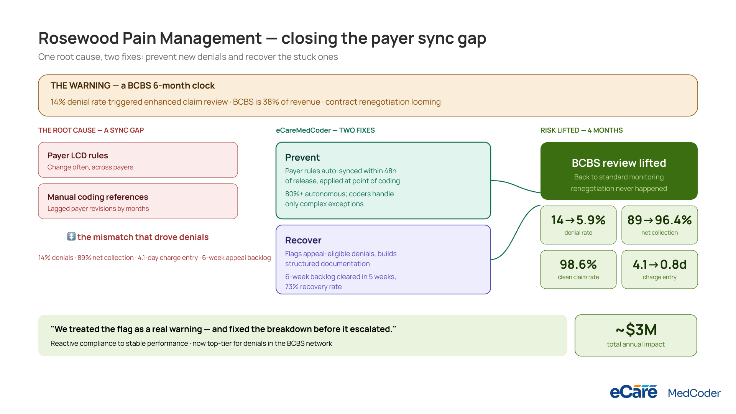Viewport: 736px width, 414px height.
Task: Click the BCBS review lifted panel
Action: click(619, 171)
